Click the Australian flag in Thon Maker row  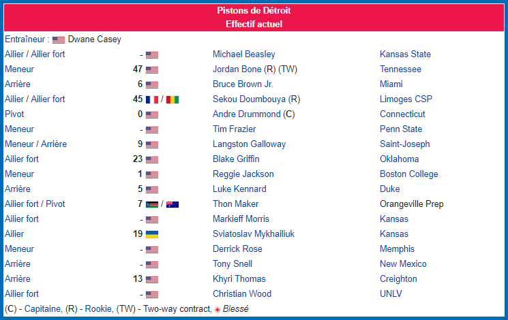pos(173,204)
